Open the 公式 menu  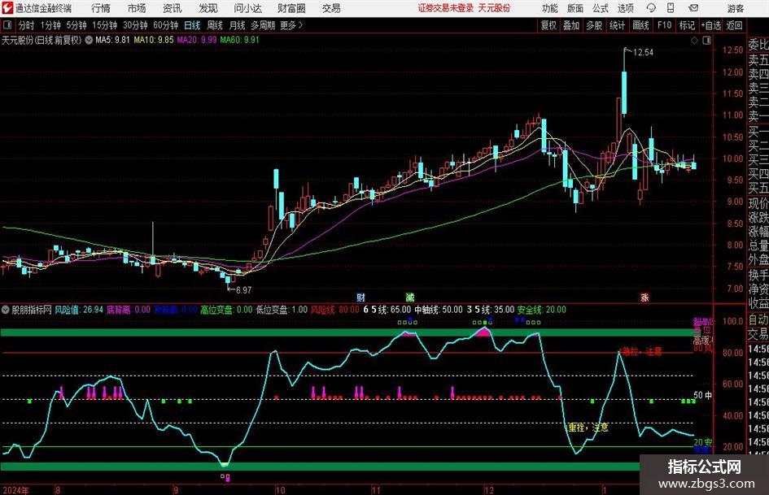601,8
